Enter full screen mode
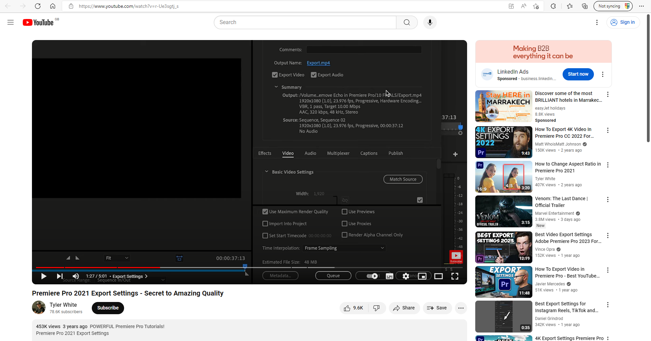651x341 pixels. 455,276
